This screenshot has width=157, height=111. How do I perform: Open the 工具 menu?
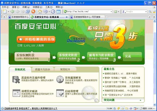[49, 7]
